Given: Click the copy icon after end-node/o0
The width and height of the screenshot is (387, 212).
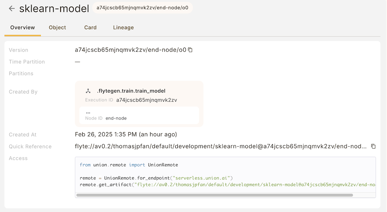Looking at the screenshot, I should click(190, 50).
